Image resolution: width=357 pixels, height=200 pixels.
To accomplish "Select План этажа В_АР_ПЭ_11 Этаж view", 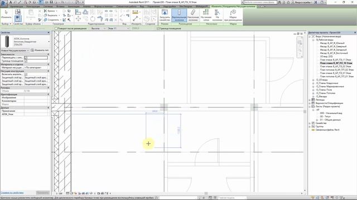I will coord(335,60).
